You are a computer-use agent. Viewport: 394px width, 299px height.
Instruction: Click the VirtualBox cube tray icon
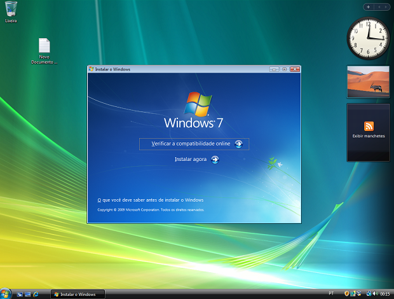pos(359,293)
